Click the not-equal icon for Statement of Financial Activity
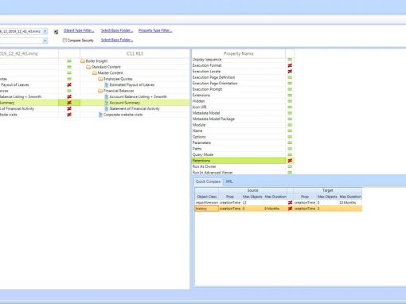The image size is (406, 304). click(69, 109)
